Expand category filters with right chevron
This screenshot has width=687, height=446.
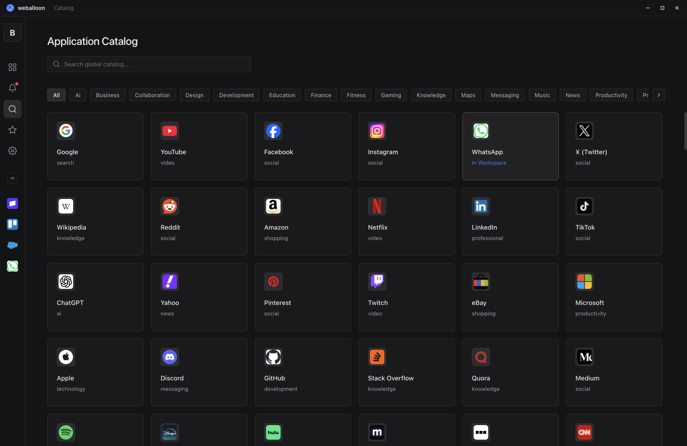(x=659, y=95)
